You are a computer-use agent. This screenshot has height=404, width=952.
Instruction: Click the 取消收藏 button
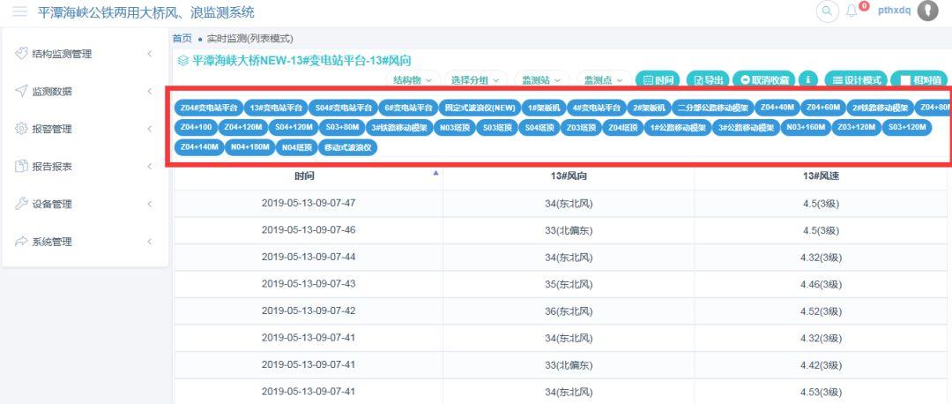763,79
